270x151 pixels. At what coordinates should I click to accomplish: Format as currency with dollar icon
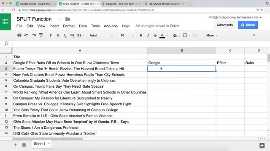51,35
